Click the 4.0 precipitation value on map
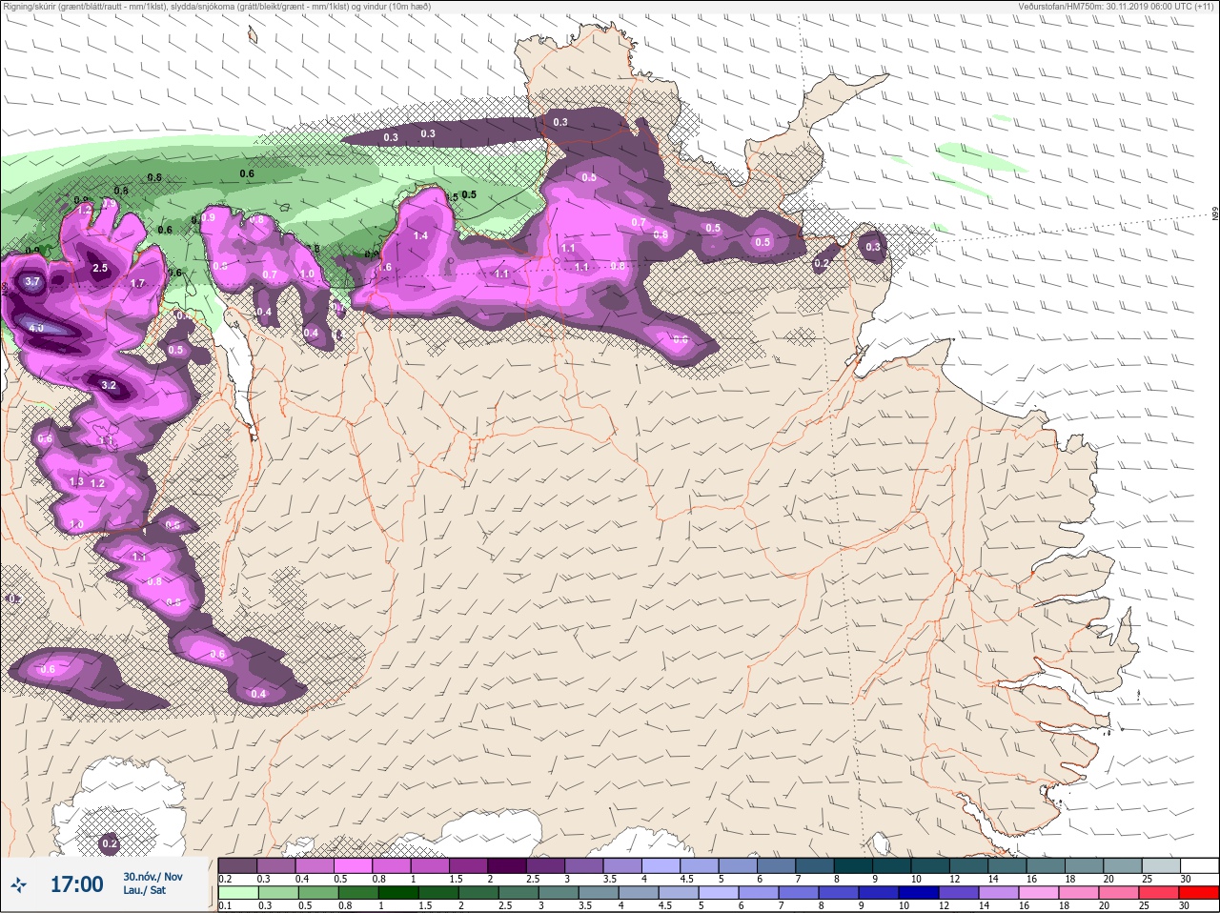This screenshot has width=1220, height=913. 37,328
